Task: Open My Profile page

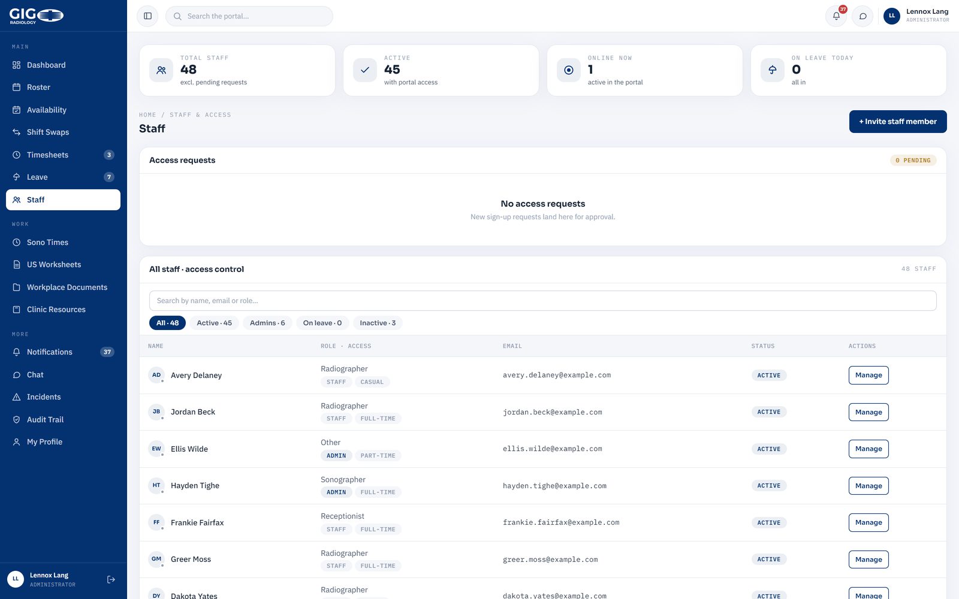Action: [63, 442]
